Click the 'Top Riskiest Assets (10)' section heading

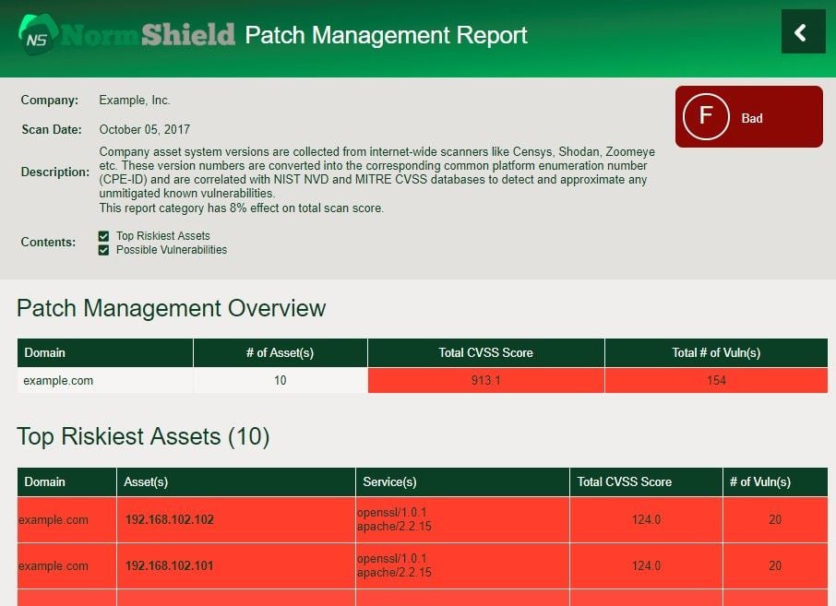click(144, 436)
